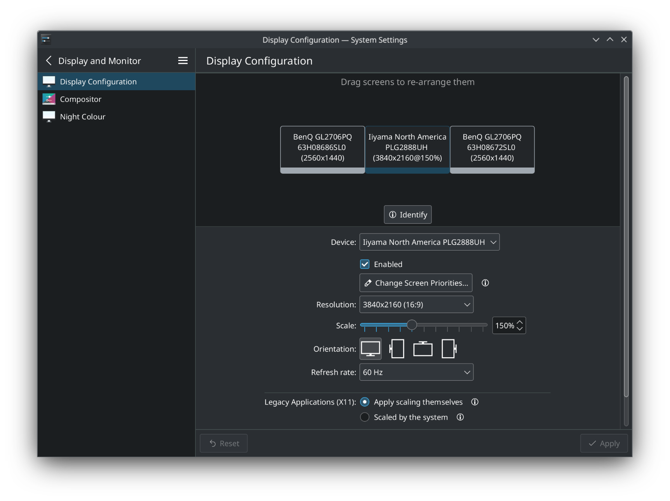
Task: Choose the 90° clockwise portrait orientation icon
Action: pyautogui.click(x=397, y=349)
